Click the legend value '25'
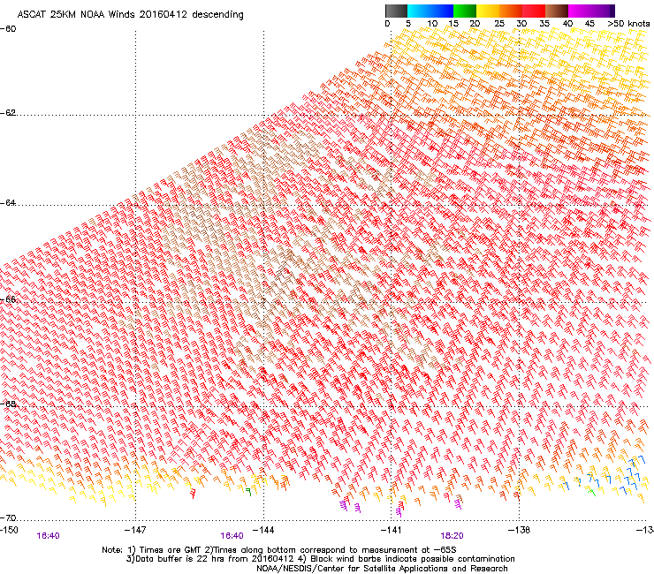 499,24
